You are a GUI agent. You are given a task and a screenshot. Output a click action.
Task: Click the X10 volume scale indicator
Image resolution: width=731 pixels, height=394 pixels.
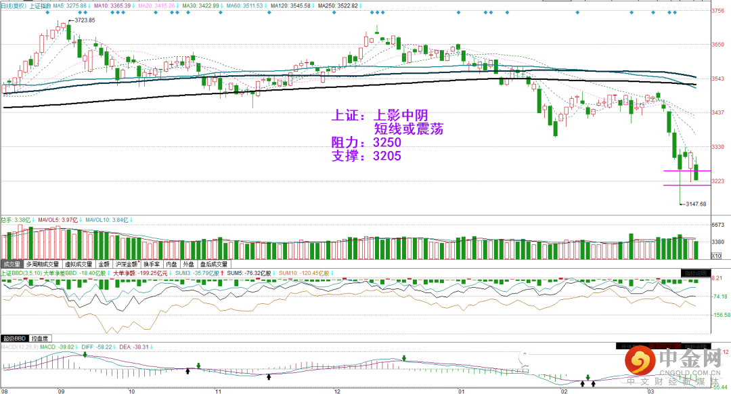[x=716, y=255]
